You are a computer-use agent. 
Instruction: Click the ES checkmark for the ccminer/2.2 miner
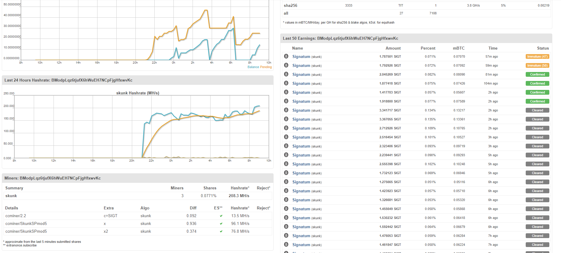[x=221, y=216]
